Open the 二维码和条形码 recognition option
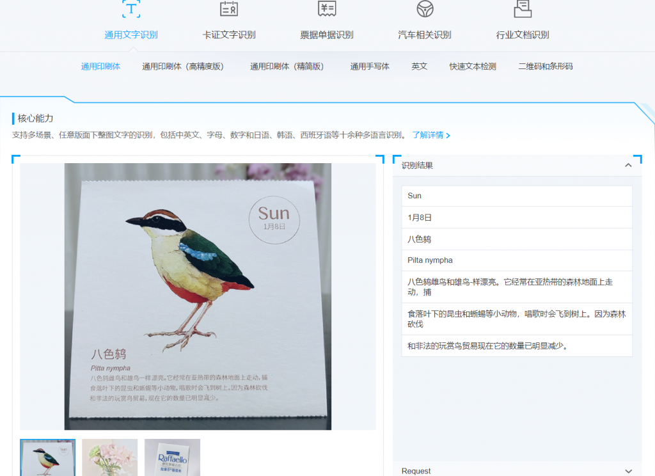This screenshot has width=655, height=476. click(x=545, y=67)
